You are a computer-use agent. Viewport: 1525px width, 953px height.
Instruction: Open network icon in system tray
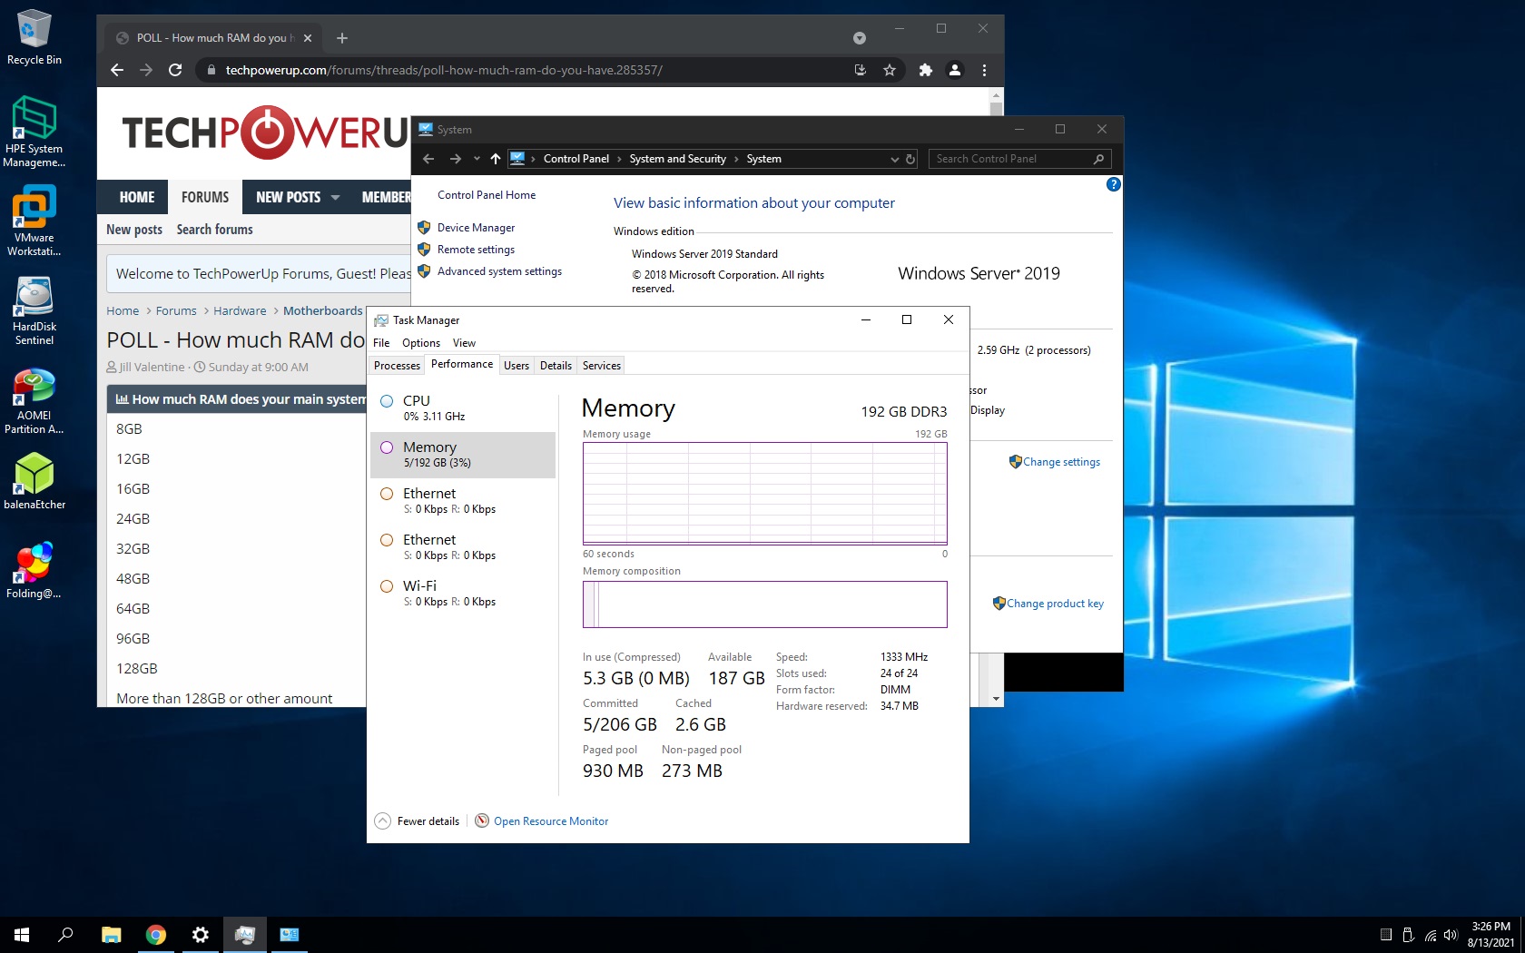pyautogui.click(x=1431, y=935)
